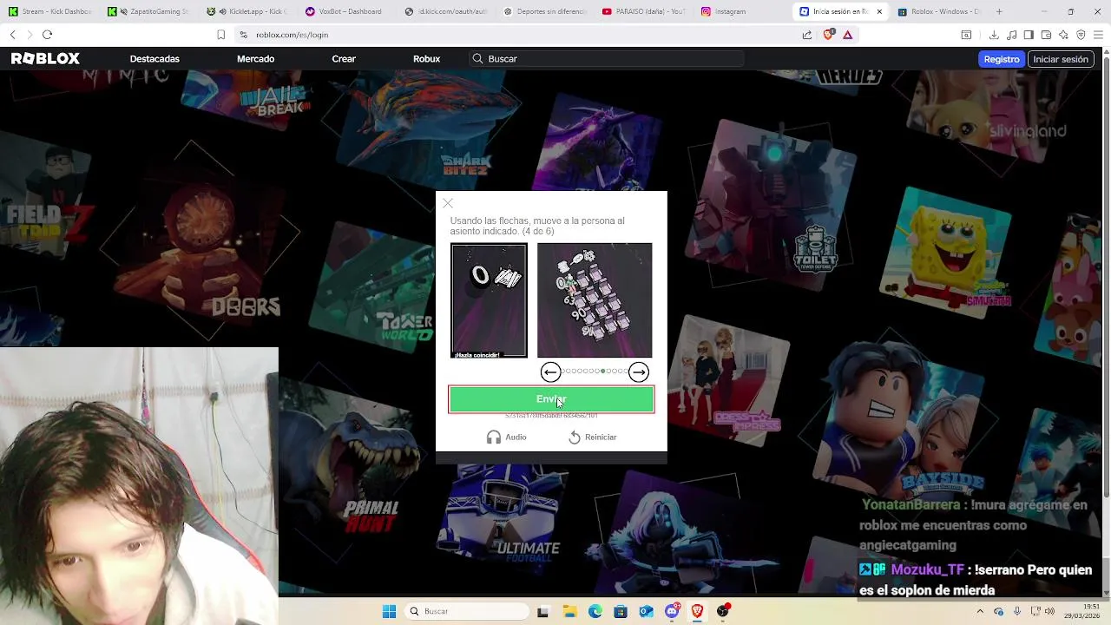Open Microsoft Edge from taskbar
This screenshot has width=1111, height=625.
point(595,611)
